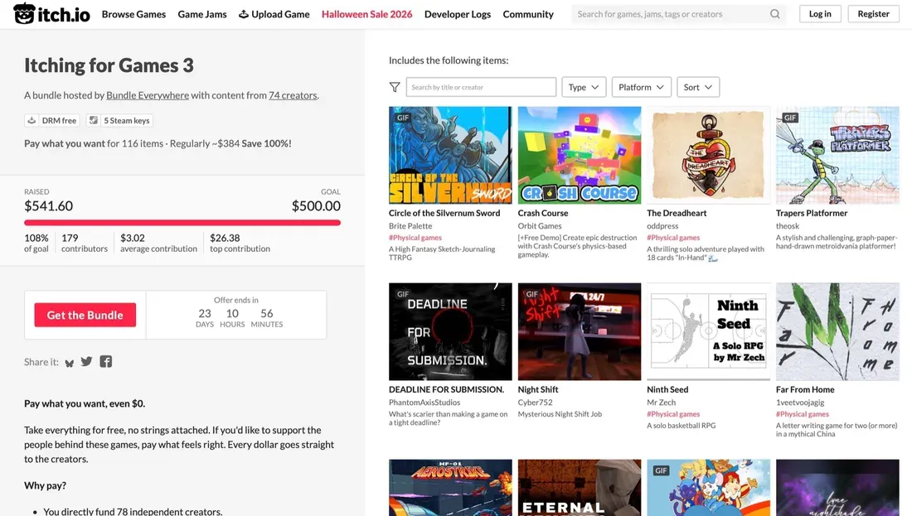Open creator Cyber752
This screenshot has width=912, height=516.
coord(535,403)
